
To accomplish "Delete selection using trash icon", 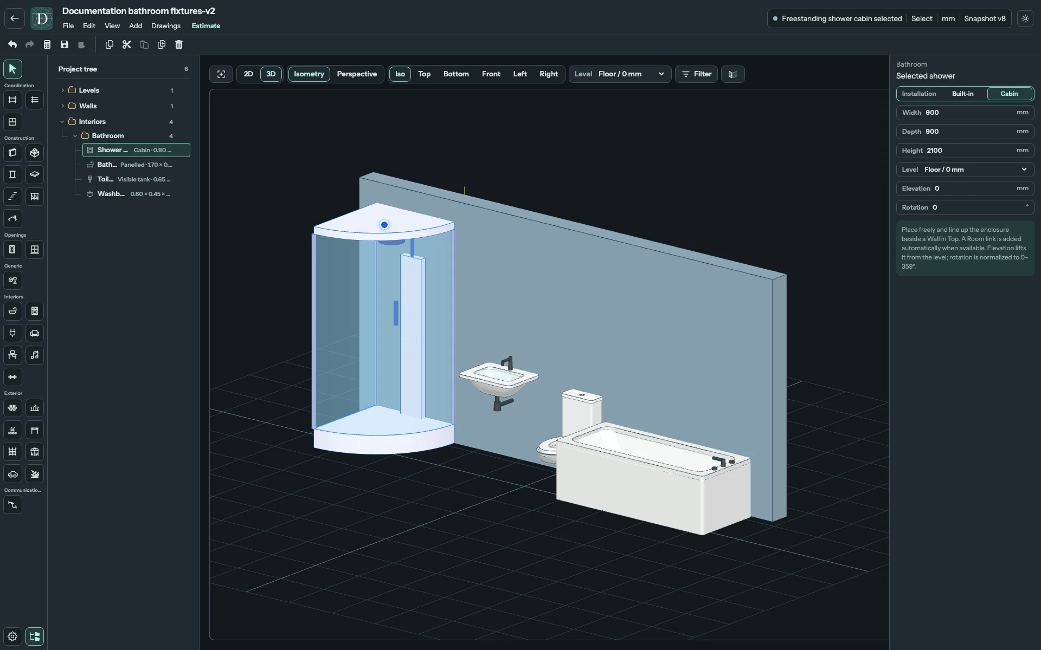I will [x=179, y=44].
